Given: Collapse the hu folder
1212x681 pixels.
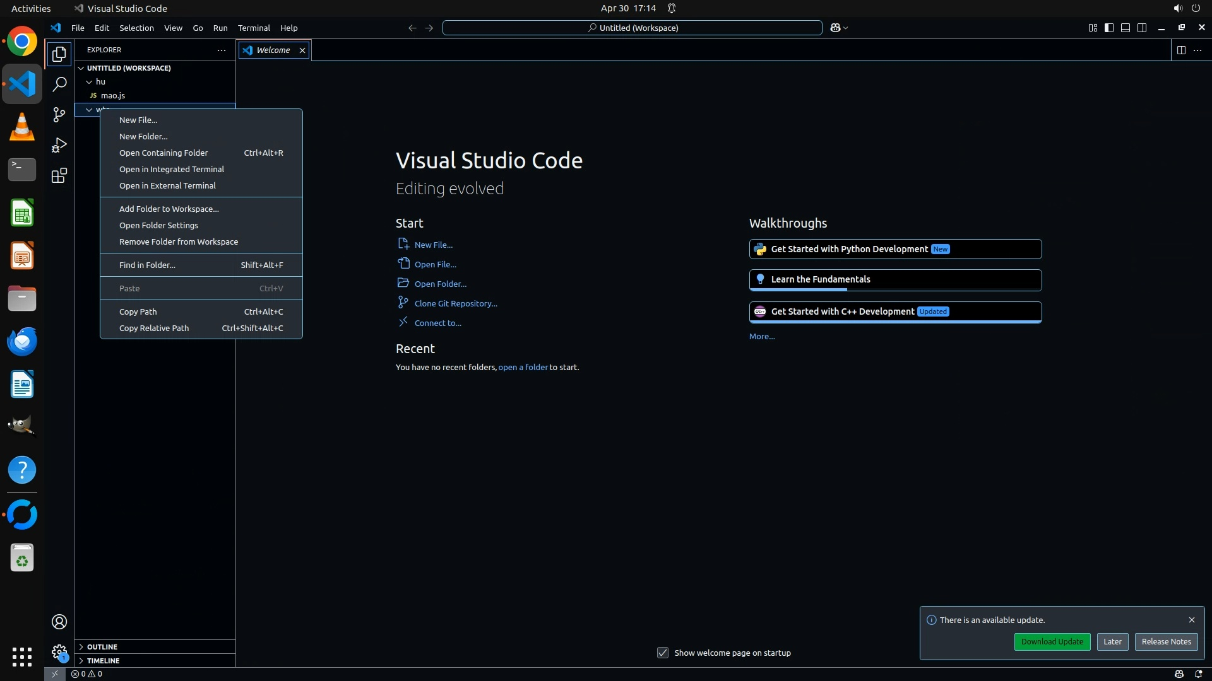Looking at the screenshot, I should pos(90,82).
